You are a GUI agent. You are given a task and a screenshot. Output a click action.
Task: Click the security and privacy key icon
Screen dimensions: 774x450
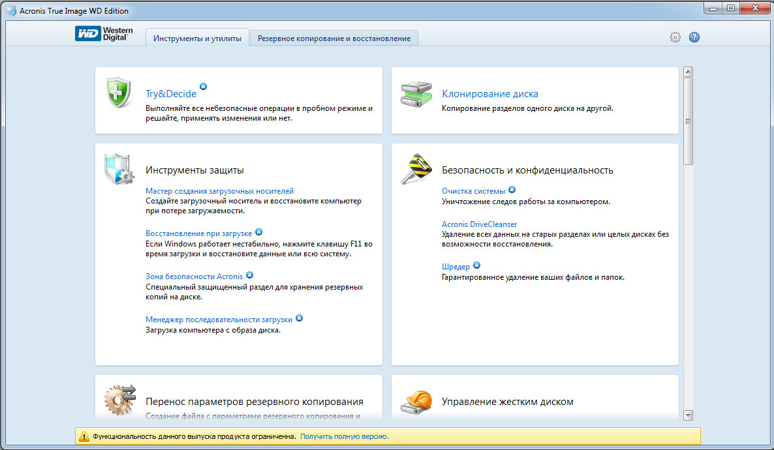(416, 169)
